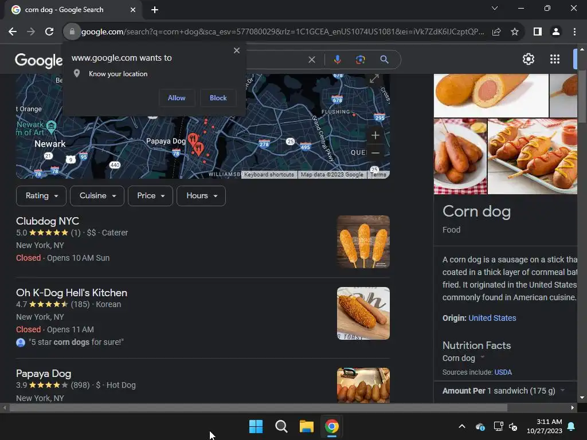The height and width of the screenshot is (440, 587).
Task: Open Oh K-Dog Hell's Kitchen listing
Action: click(72, 293)
